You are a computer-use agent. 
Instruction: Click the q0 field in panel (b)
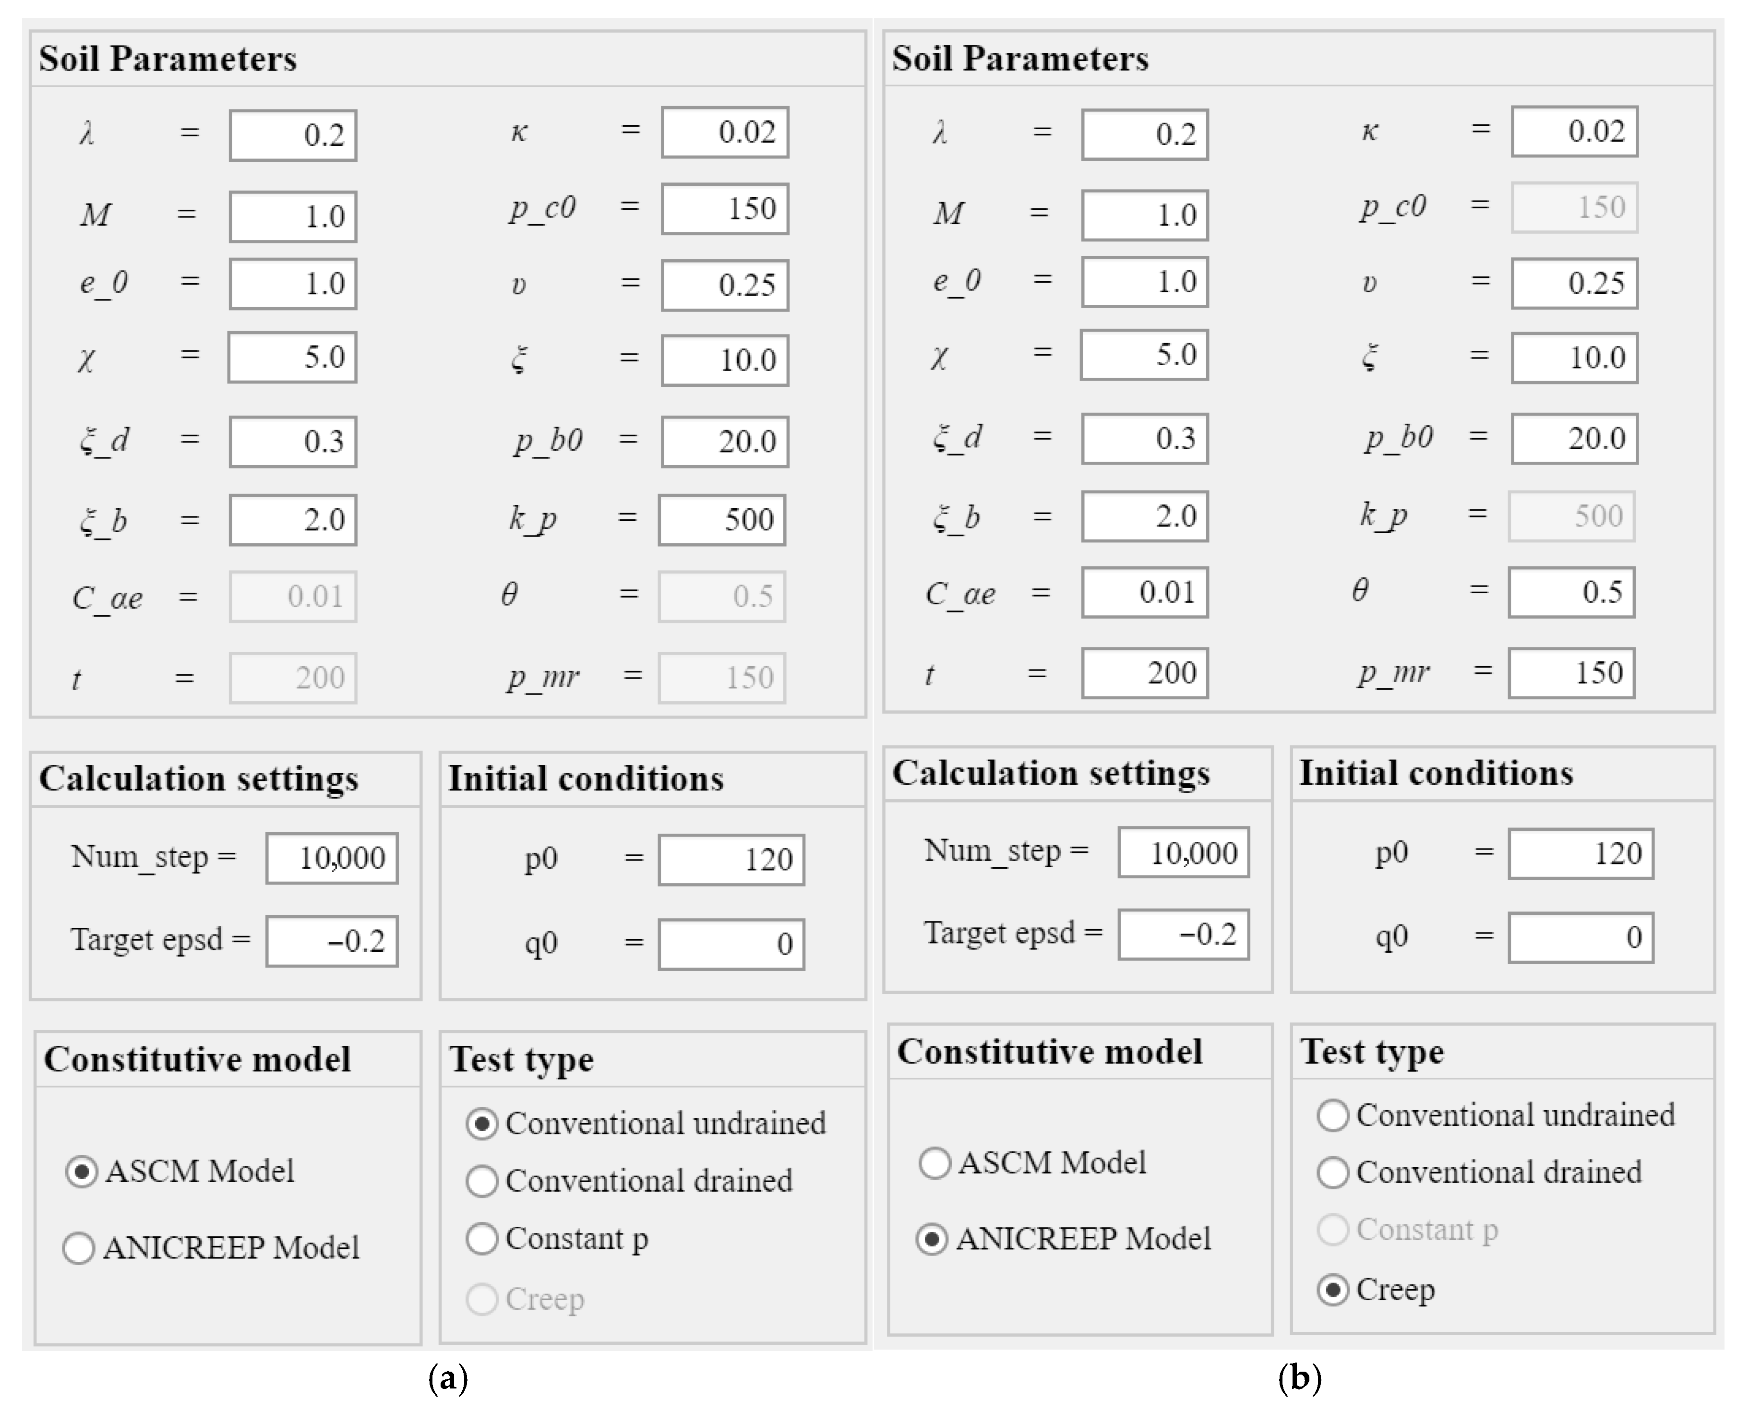pyautogui.click(x=1581, y=938)
